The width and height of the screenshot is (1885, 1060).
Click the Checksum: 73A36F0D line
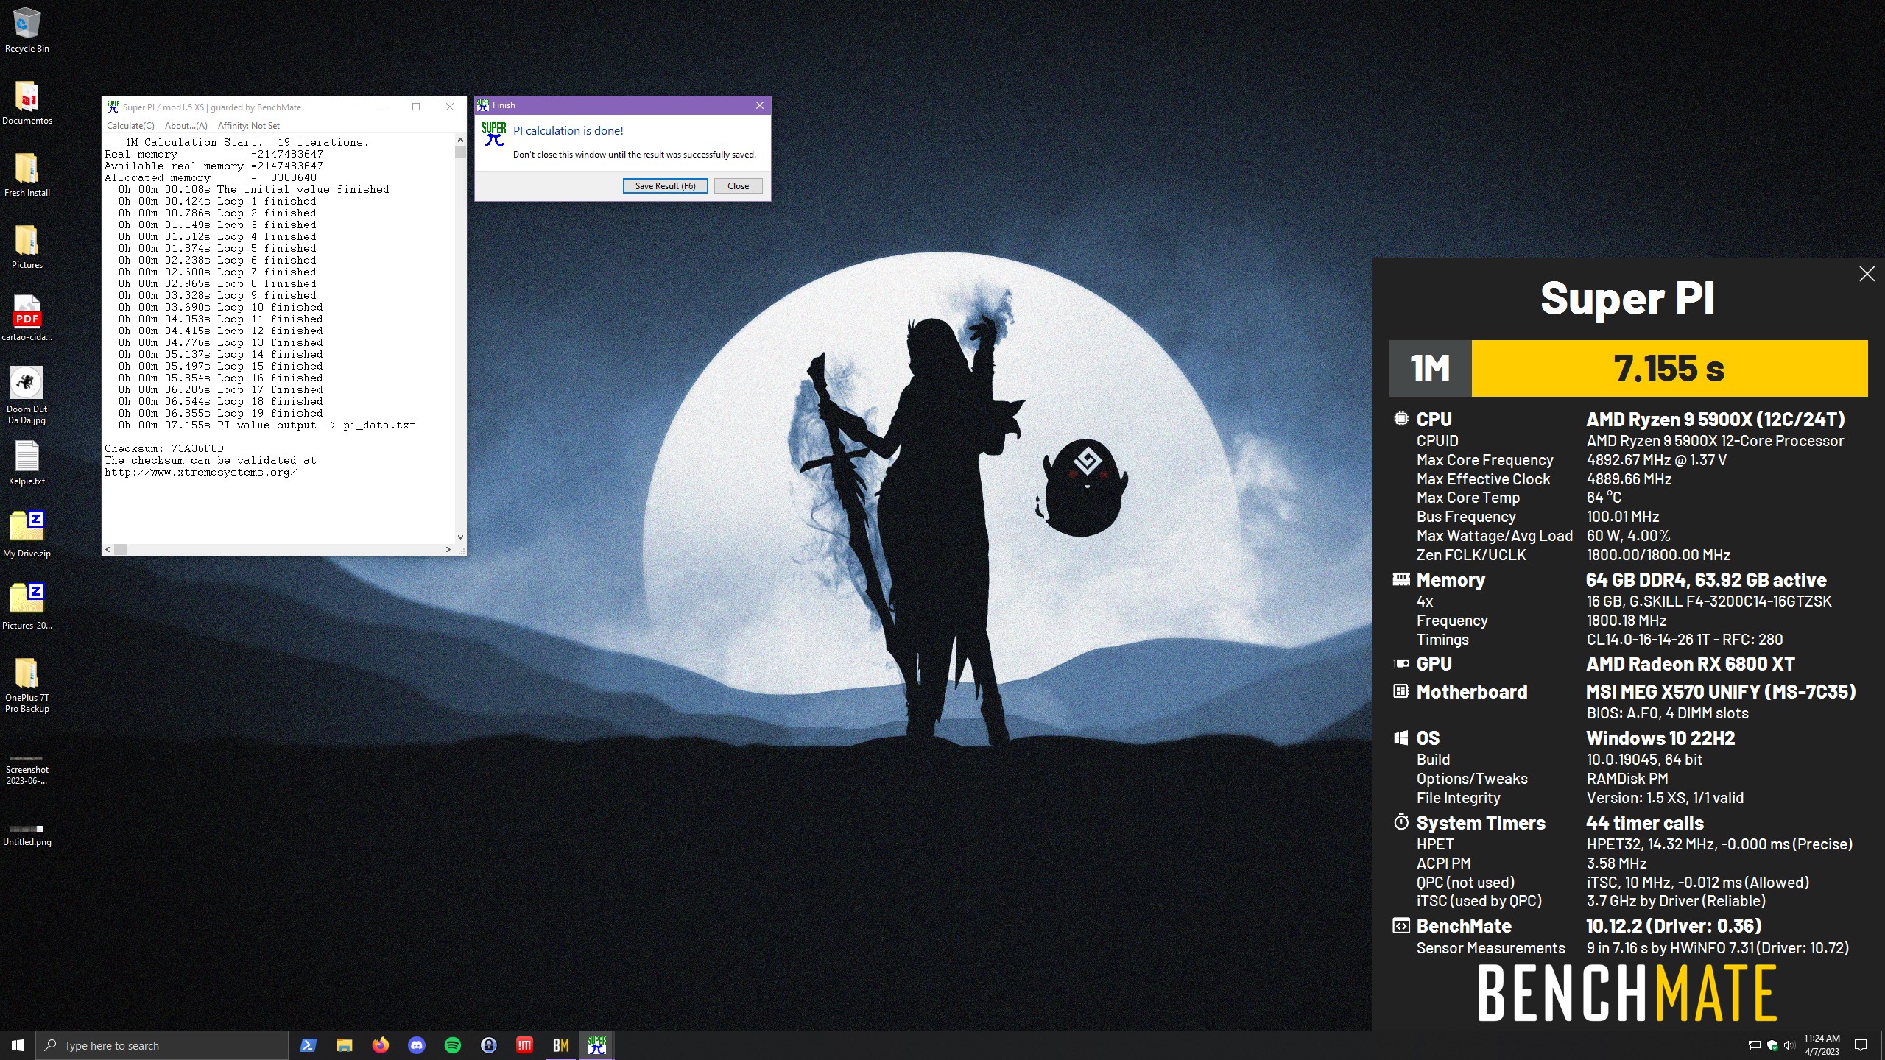tap(164, 448)
